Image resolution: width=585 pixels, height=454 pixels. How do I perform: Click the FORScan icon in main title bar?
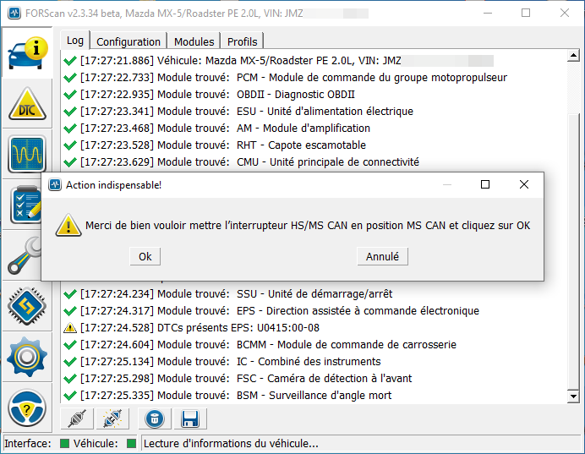[x=14, y=14]
